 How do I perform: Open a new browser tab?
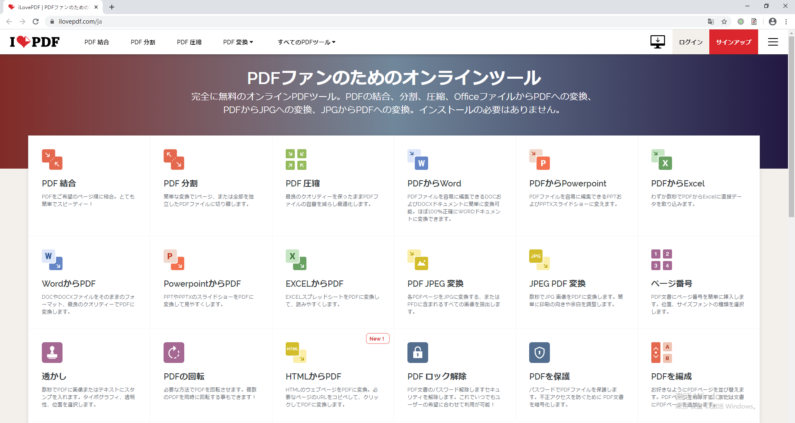112,7
